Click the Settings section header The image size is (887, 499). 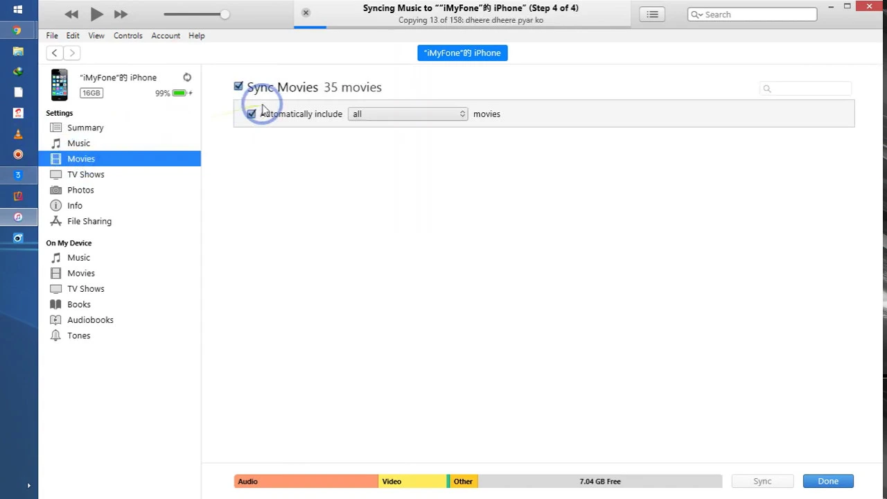59,113
